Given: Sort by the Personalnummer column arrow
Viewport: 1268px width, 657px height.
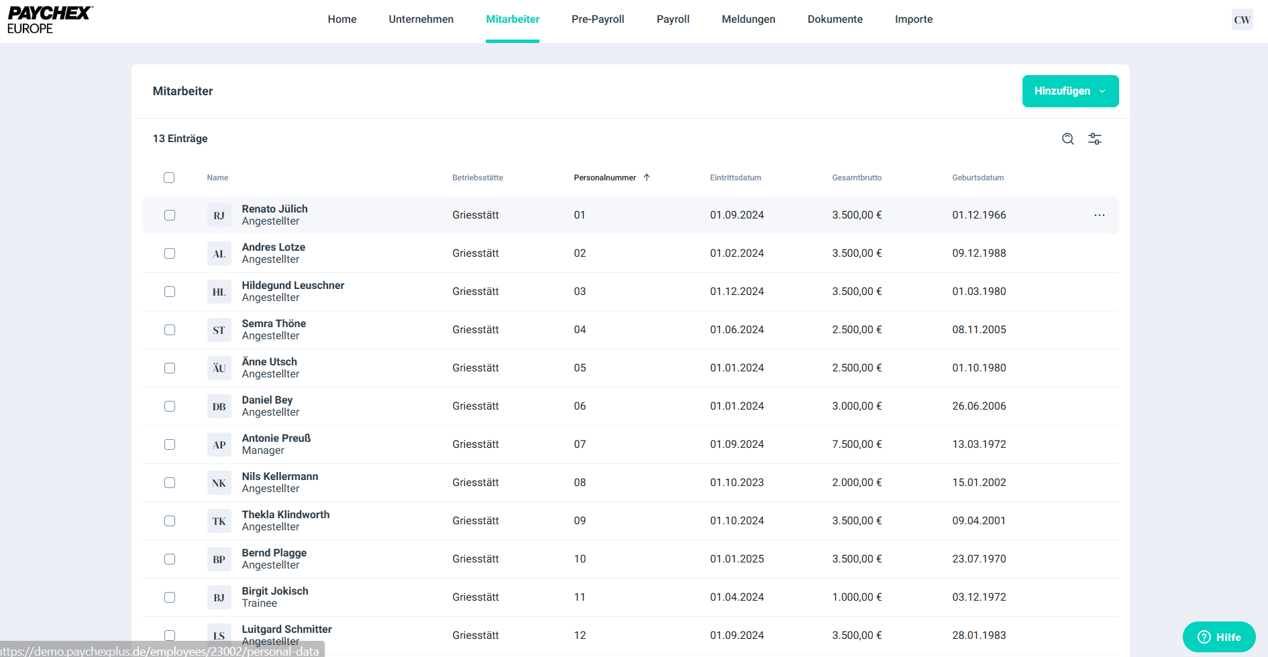Looking at the screenshot, I should pos(647,178).
